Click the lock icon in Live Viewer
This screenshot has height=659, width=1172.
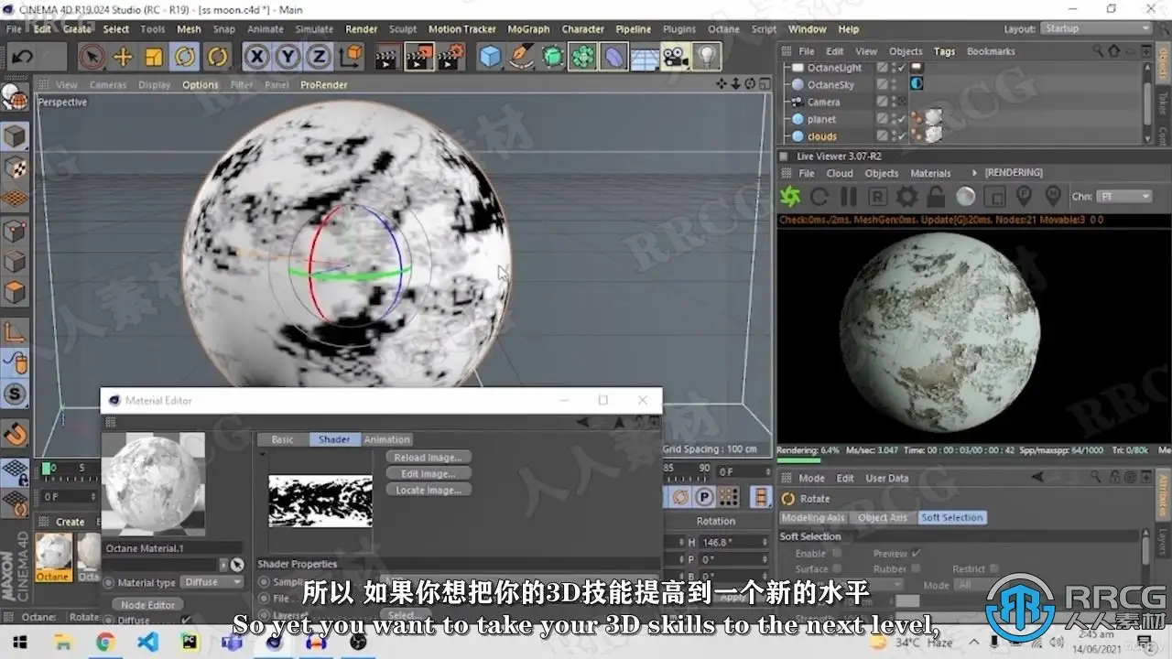(x=936, y=197)
